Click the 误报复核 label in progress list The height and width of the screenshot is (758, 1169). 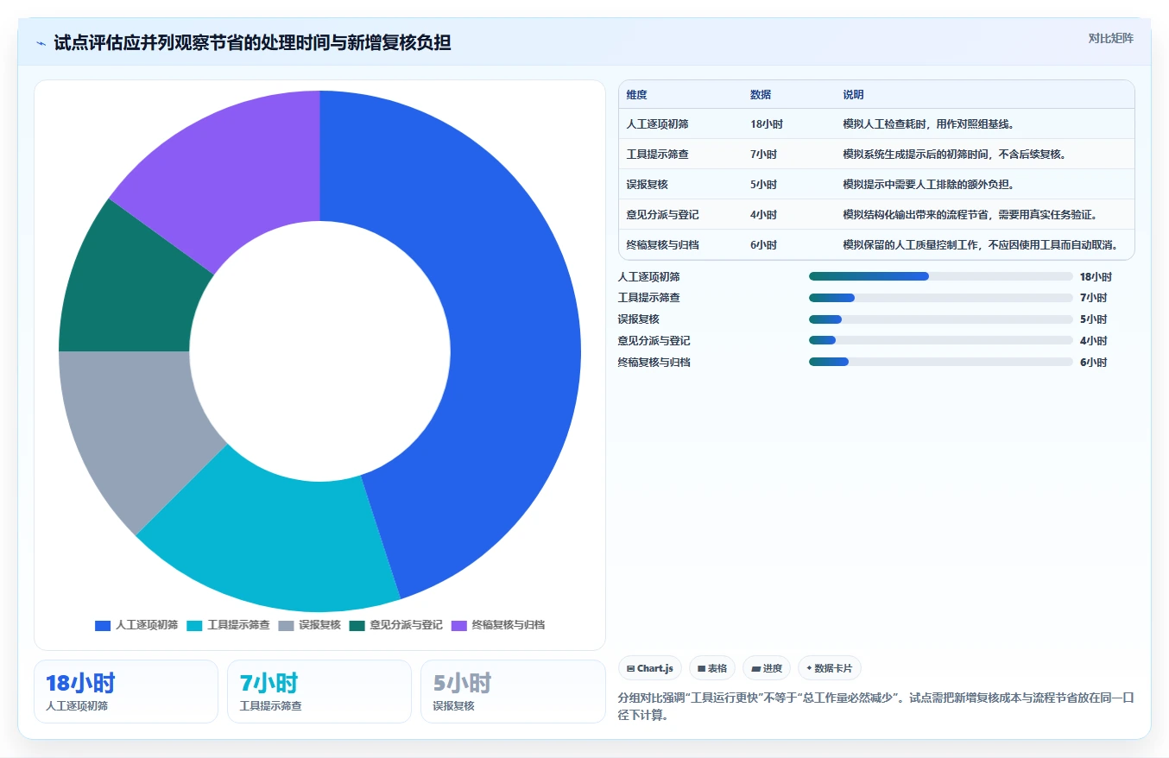click(x=639, y=319)
